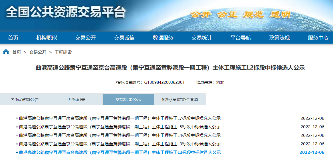Select 交易诚信 in the navigation bar

[124, 38]
